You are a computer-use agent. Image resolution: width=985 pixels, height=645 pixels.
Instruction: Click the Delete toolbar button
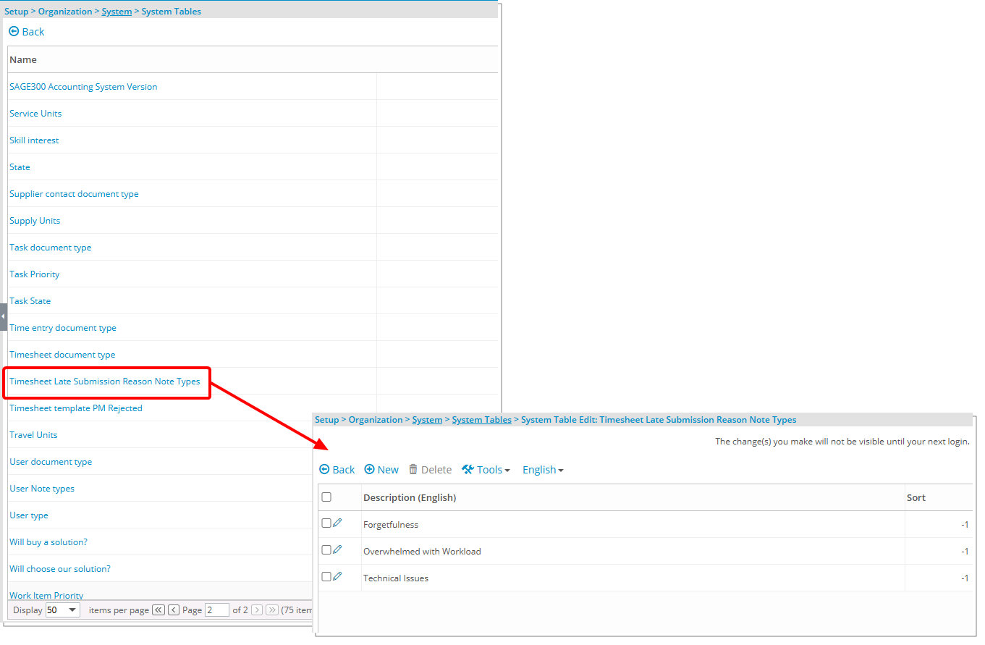431,470
